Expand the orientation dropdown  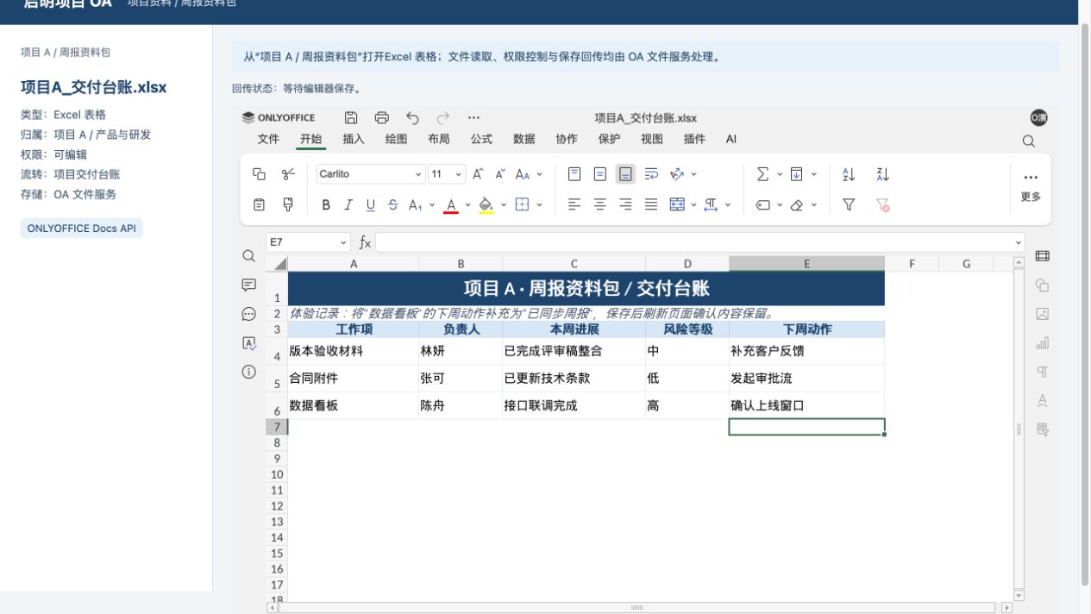tap(693, 174)
